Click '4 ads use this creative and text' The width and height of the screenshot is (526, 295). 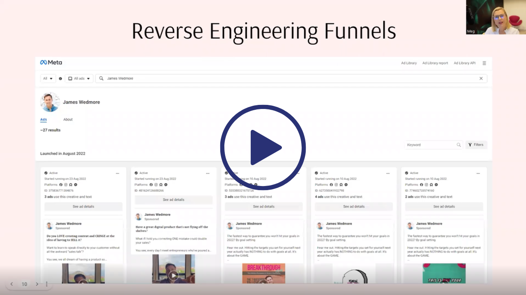pos(339,197)
